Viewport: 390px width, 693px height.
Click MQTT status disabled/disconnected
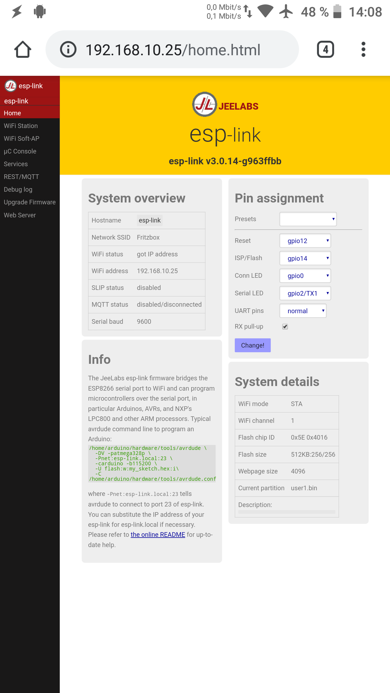pyautogui.click(x=169, y=305)
